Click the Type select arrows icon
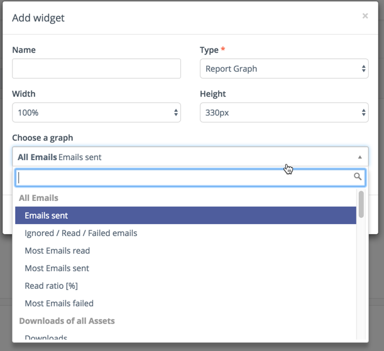This screenshot has height=351, width=384. click(364, 68)
